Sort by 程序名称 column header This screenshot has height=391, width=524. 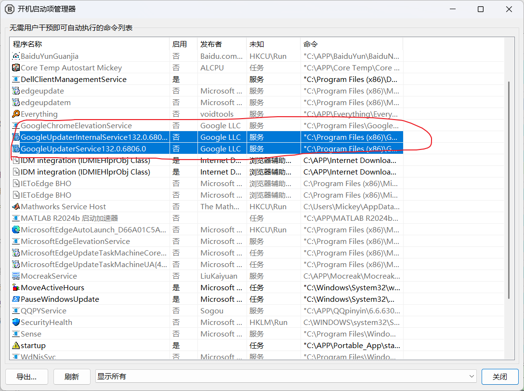click(90, 44)
